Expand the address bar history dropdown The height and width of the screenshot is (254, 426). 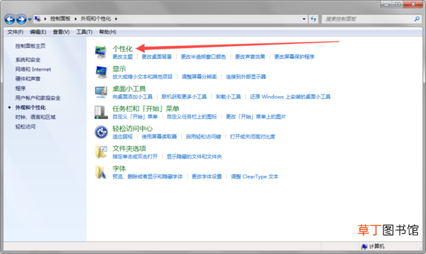click(x=304, y=19)
